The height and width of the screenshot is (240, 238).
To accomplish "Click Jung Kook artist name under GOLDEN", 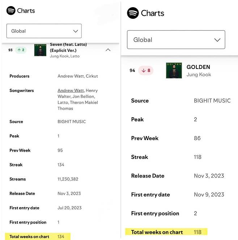I will click(x=199, y=75).
